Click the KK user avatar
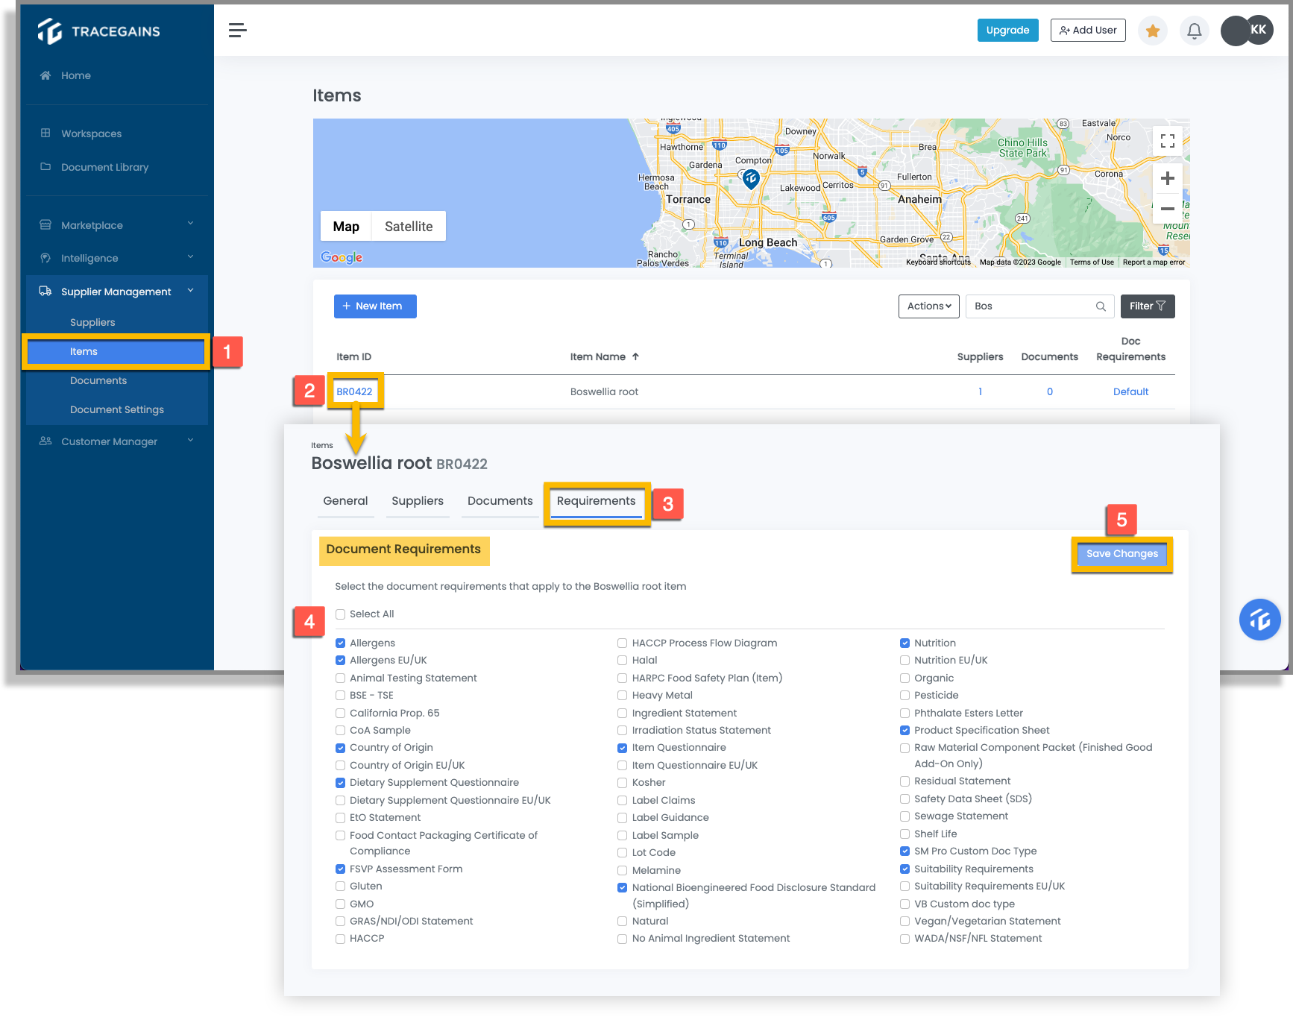The image size is (1293, 1017). pyautogui.click(x=1258, y=30)
